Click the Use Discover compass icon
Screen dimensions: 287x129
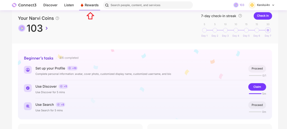pos(28,88)
